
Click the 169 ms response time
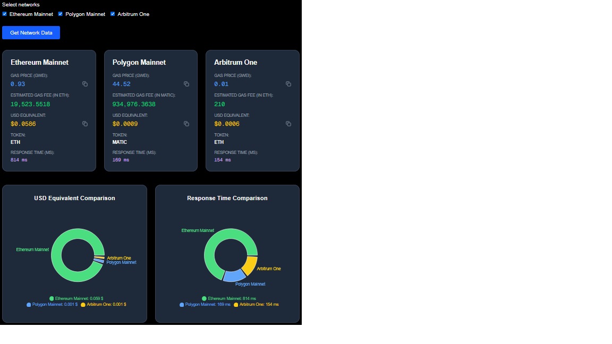coord(121,160)
